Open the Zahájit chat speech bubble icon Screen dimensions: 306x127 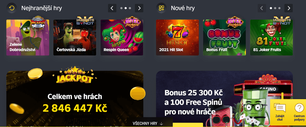coord(280,108)
